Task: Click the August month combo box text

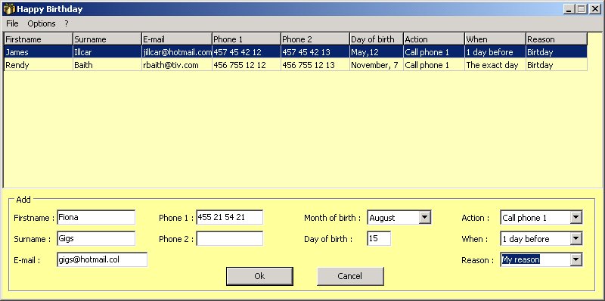Action: tap(392, 218)
